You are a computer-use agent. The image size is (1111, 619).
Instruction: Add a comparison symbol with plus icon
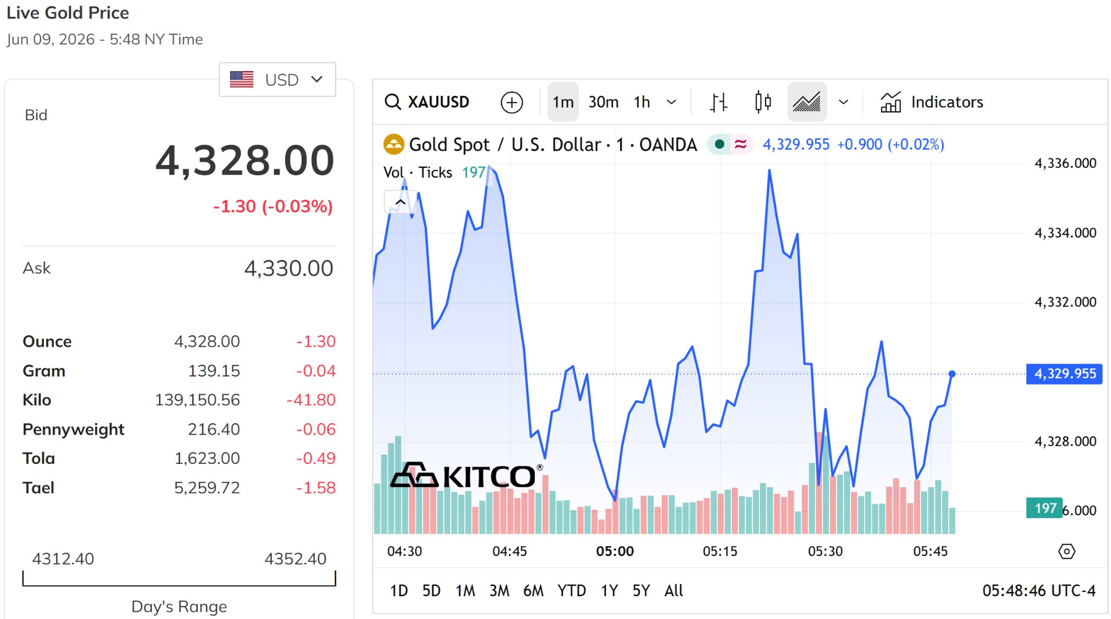point(512,102)
